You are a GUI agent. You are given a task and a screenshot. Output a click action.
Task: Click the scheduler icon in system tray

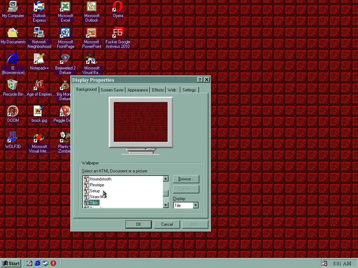coord(324,263)
